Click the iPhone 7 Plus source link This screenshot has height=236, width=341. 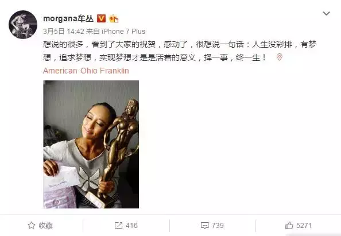click(123, 32)
